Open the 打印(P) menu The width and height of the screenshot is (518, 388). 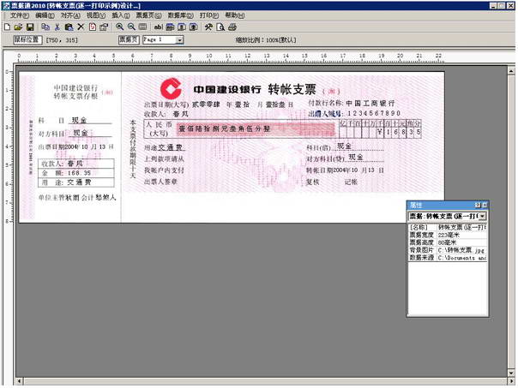(x=209, y=15)
